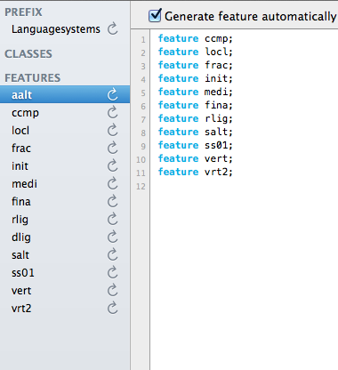Click the medi refresh arrow
Image resolution: width=338 pixels, height=370 pixels.
click(x=113, y=183)
